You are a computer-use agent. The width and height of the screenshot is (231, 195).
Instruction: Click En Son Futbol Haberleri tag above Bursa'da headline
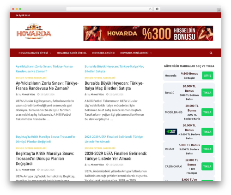(x=100, y=78)
